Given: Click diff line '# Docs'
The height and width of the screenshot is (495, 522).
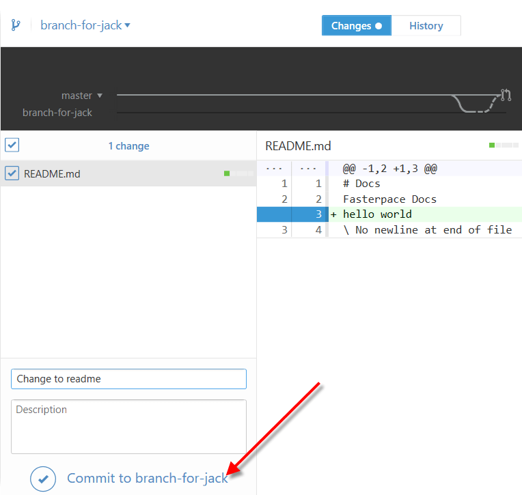Looking at the screenshot, I should click(x=361, y=184).
